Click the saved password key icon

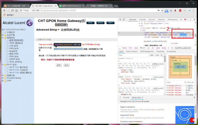click(x=159, y=11)
